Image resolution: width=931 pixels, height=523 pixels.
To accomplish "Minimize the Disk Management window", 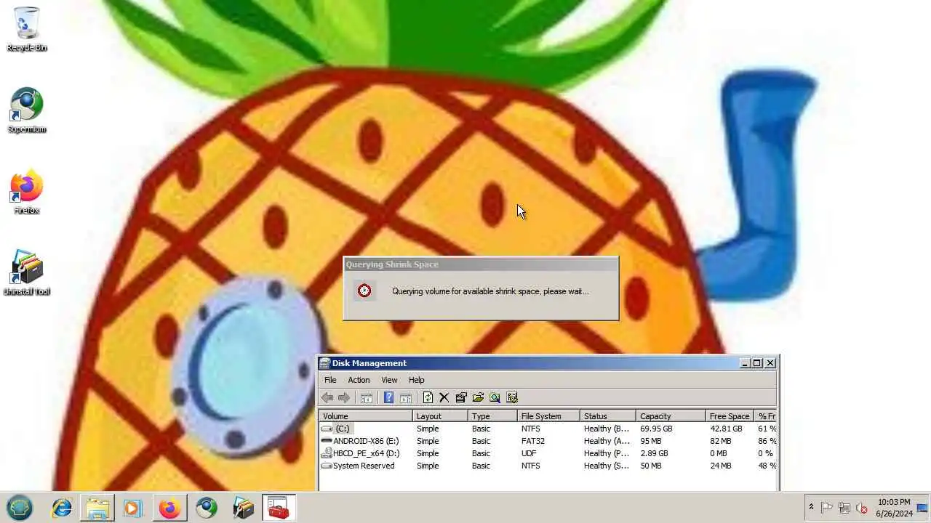I will [745, 363].
